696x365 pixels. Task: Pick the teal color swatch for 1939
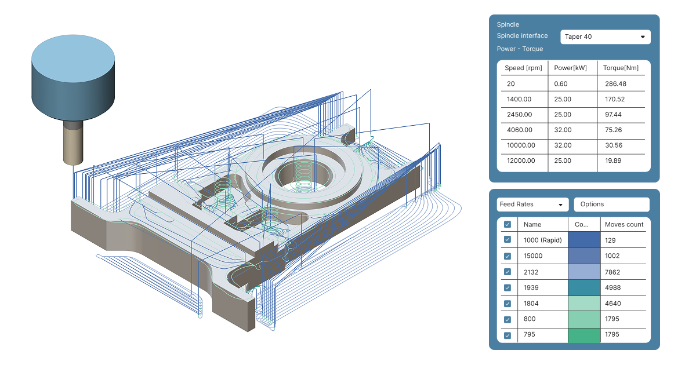584,287
